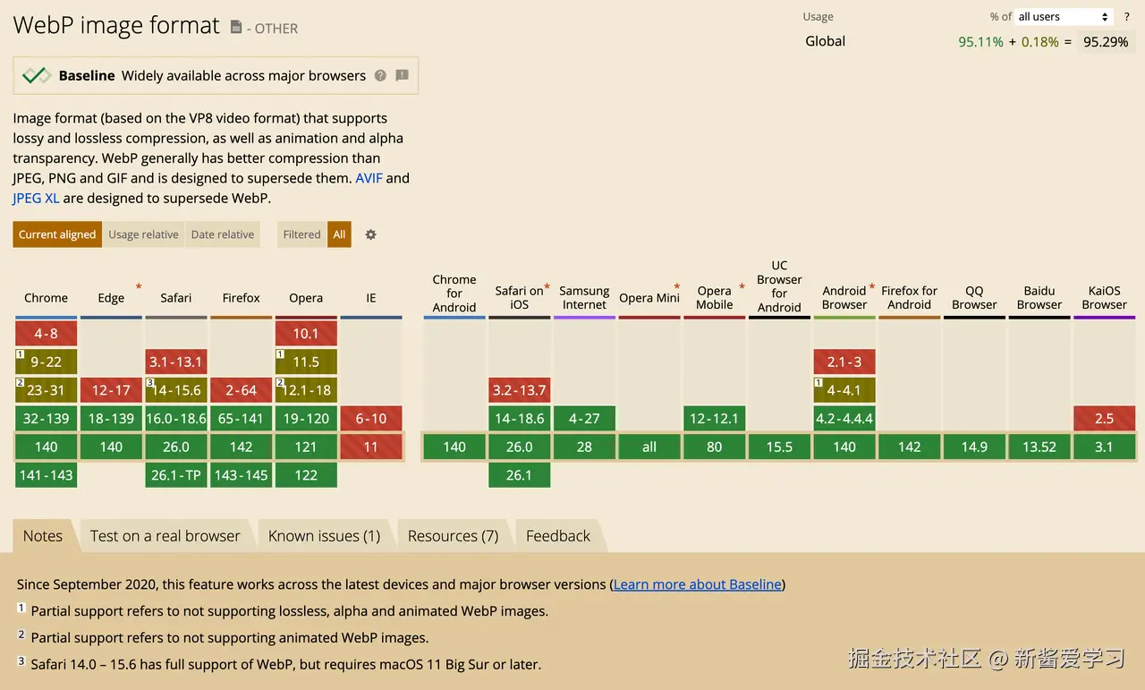Switch to Usage relative view
This screenshot has width=1145, height=690.
click(143, 234)
